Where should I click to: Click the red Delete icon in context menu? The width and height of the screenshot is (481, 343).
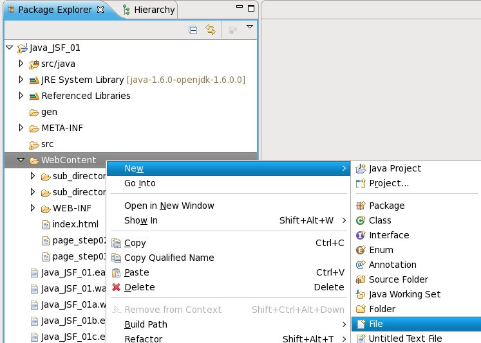tap(117, 287)
